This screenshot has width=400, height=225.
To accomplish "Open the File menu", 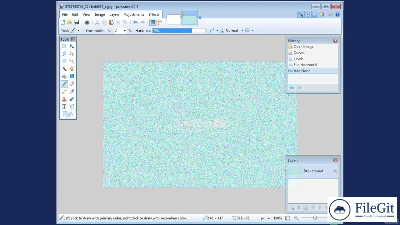I will click(65, 14).
